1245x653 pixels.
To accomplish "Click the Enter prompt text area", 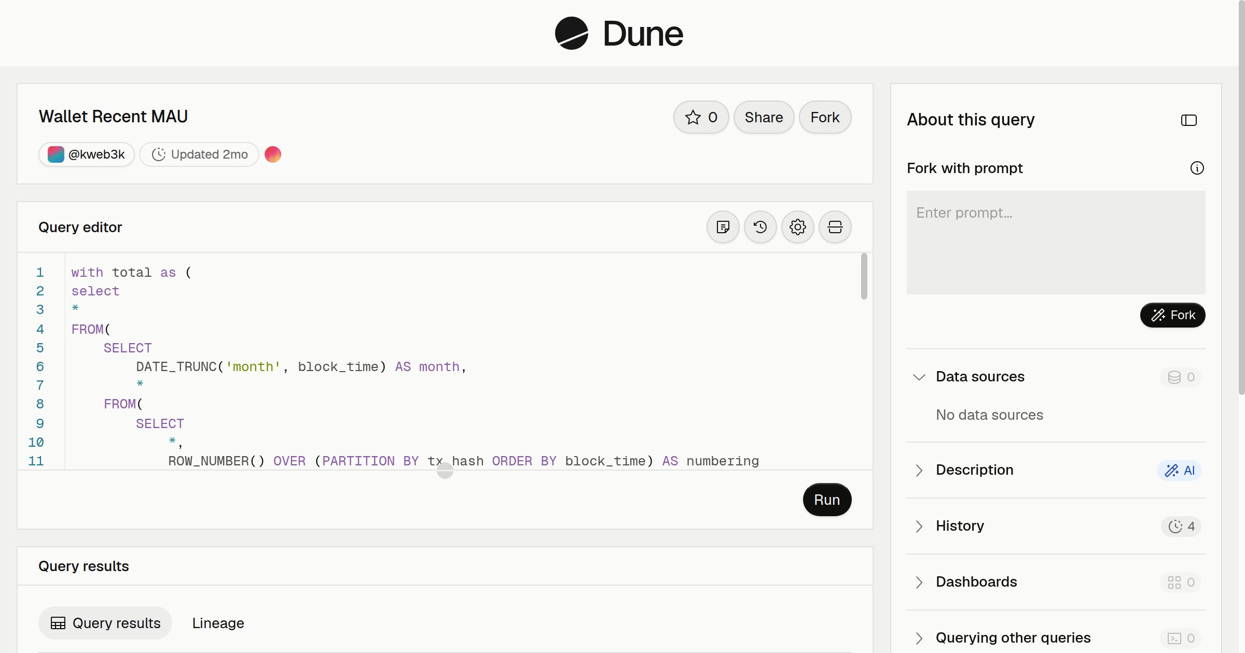I will click(x=1056, y=243).
